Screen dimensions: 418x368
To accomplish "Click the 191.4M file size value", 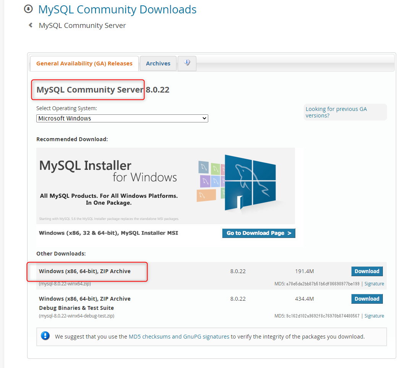I will (305, 271).
